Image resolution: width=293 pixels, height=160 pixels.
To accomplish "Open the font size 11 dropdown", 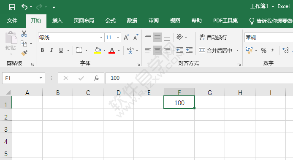I will coord(118,38).
